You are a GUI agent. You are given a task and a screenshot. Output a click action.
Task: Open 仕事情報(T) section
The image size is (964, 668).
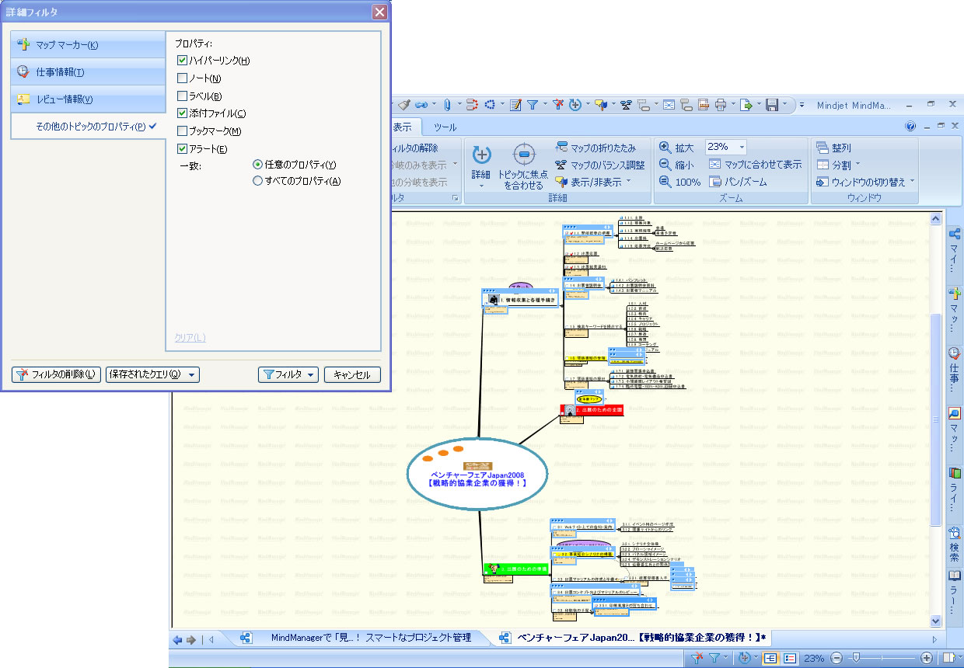pos(88,72)
